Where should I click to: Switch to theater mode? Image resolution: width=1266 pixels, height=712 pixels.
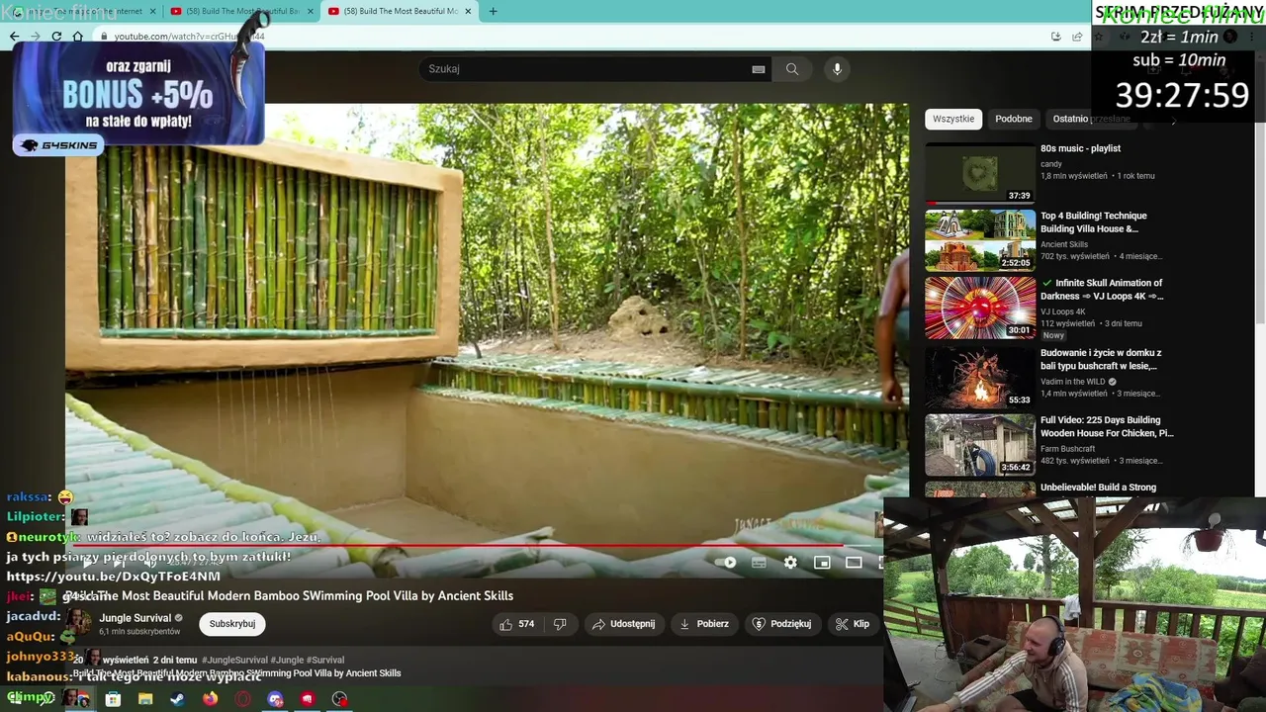(x=854, y=563)
